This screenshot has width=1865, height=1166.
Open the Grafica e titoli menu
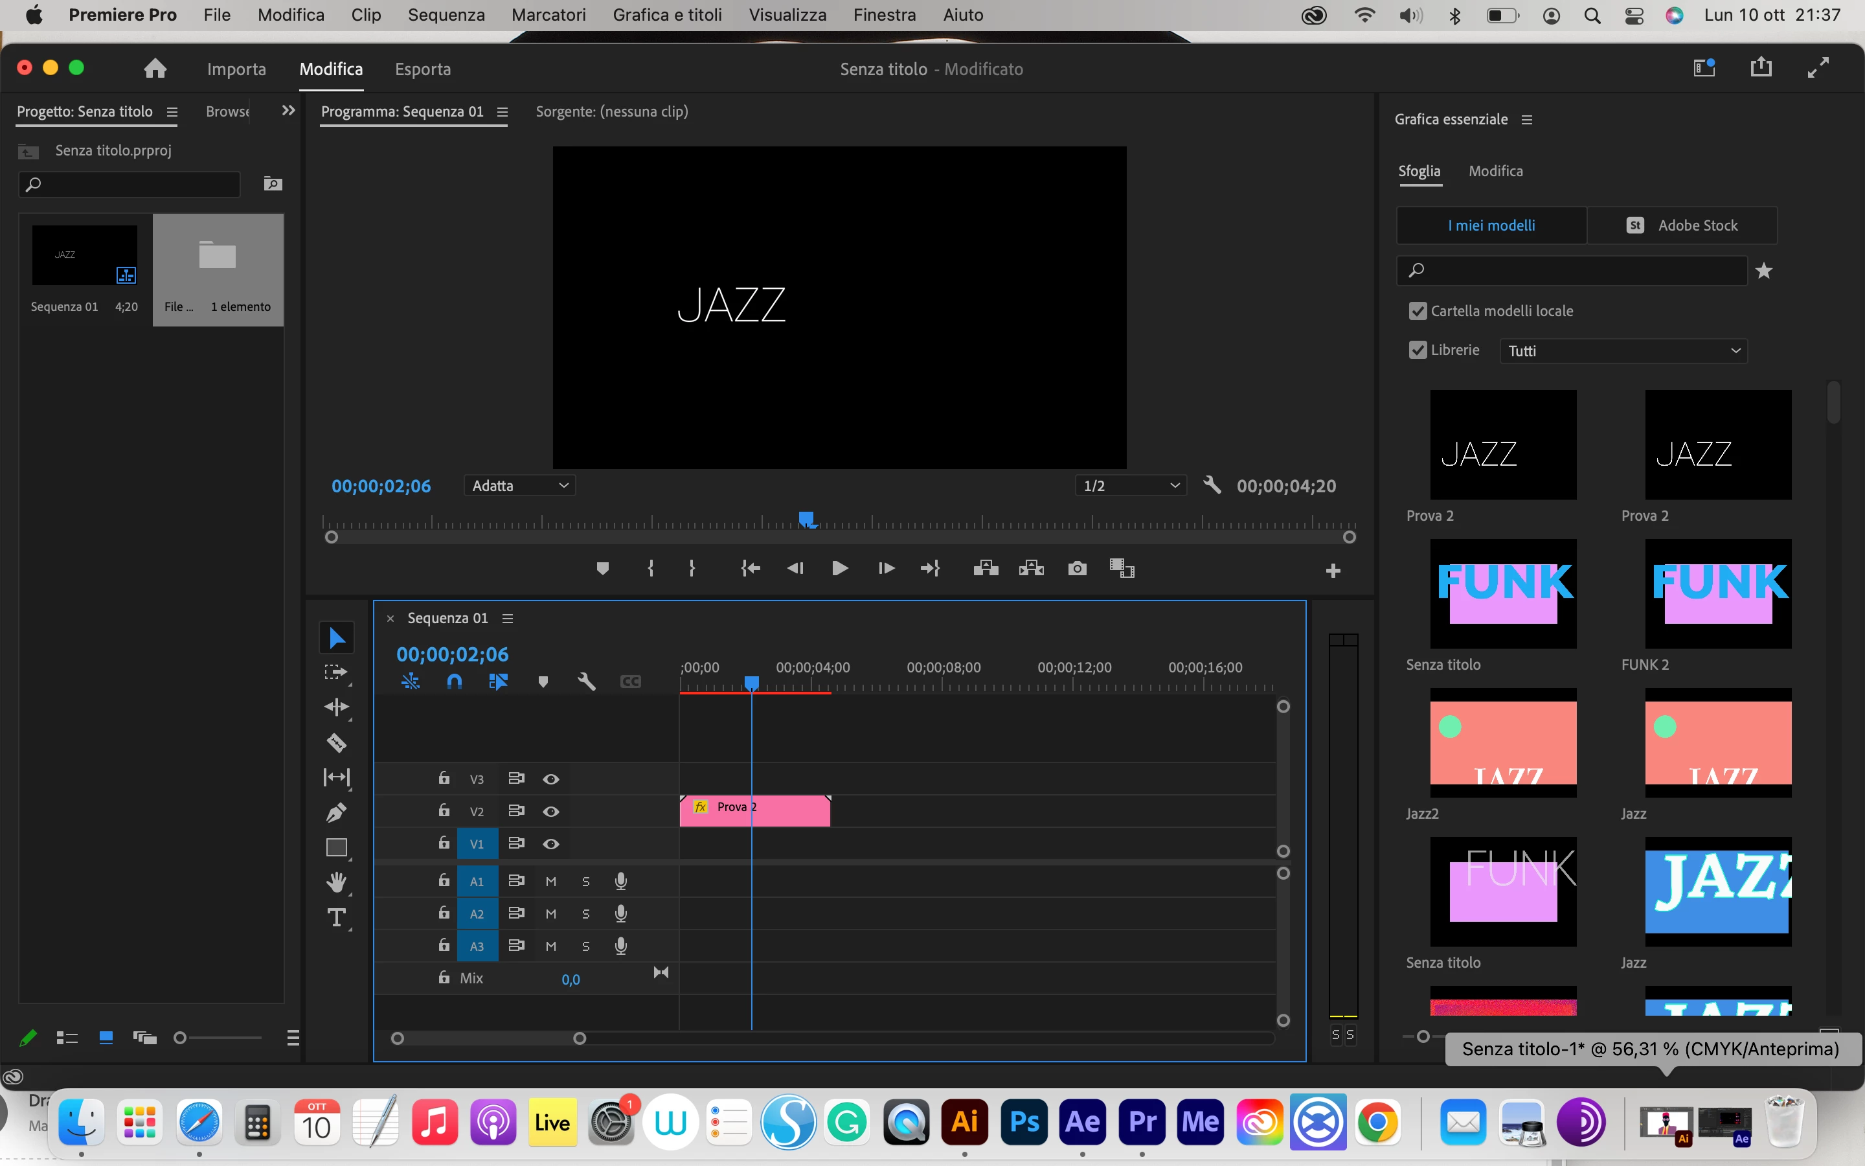666,15
